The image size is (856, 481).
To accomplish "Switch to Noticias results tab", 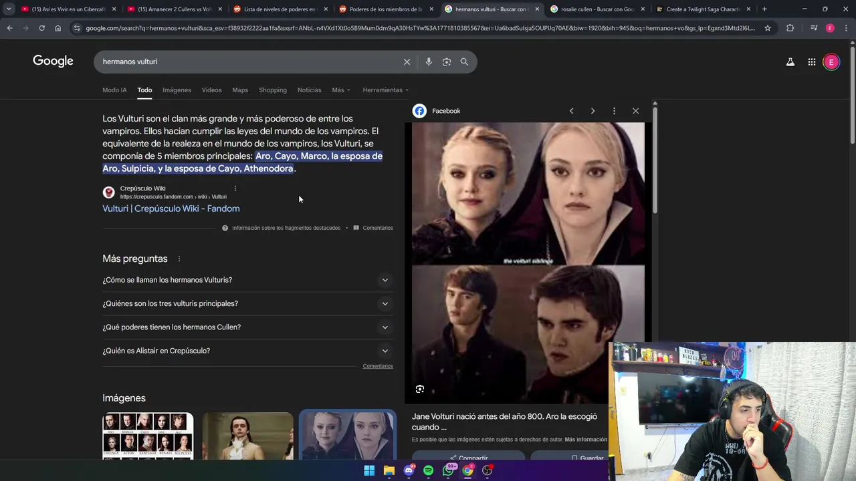I will [309, 90].
